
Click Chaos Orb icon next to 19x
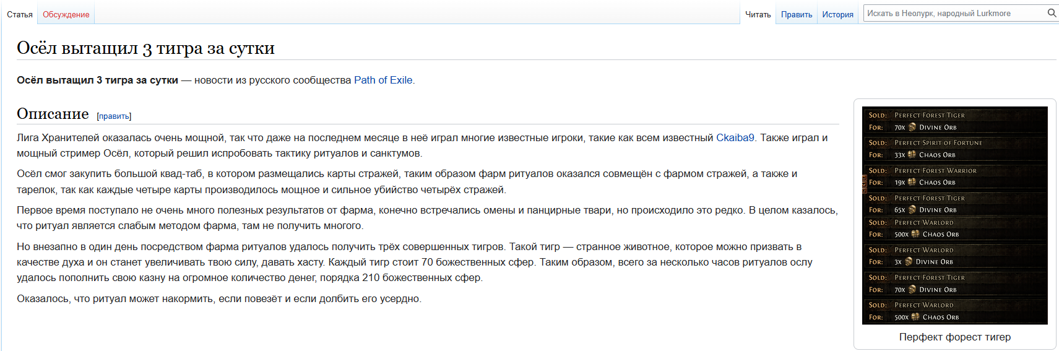[x=912, y=182]
